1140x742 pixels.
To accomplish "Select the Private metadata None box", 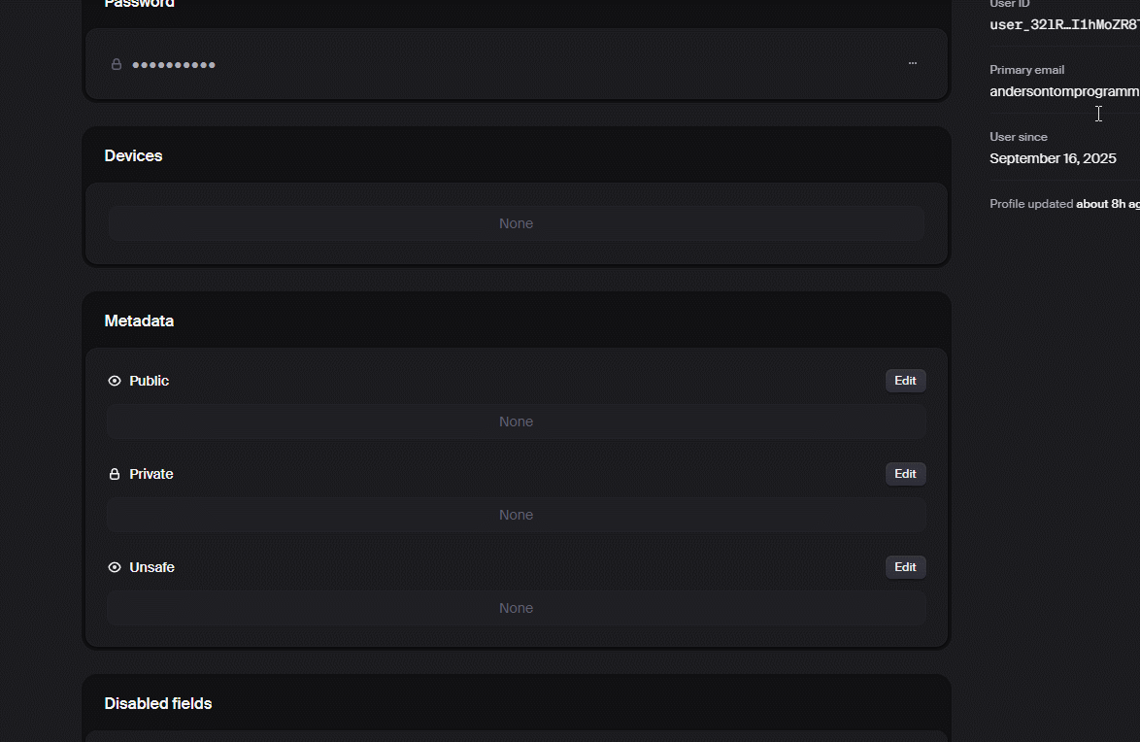I will (x=516, y=515).
